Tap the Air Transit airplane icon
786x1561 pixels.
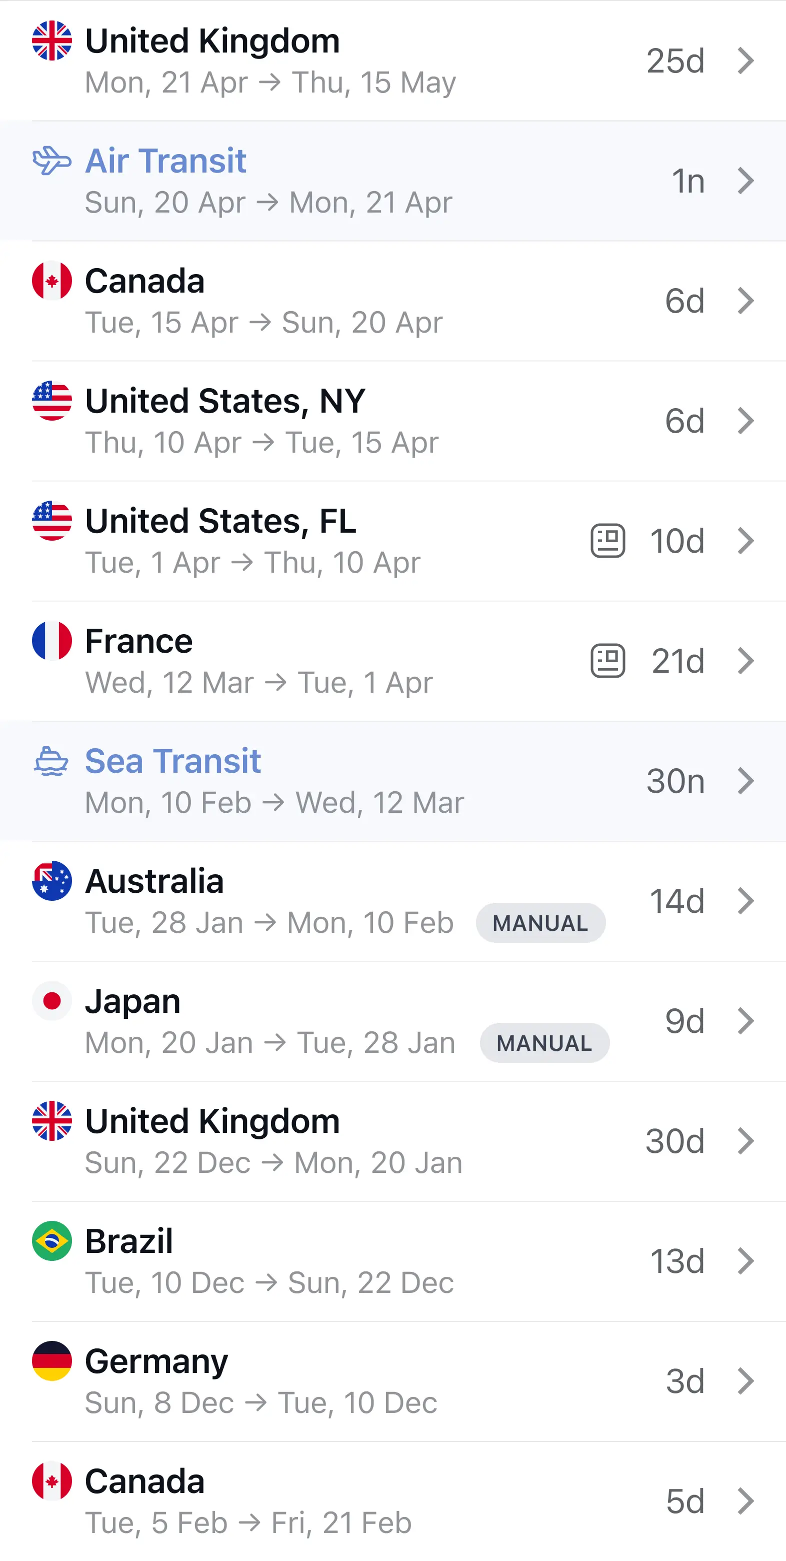[x=51, y=161]
